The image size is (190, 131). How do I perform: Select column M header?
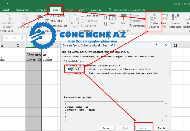pyautogui.click(x=175, y=45)
